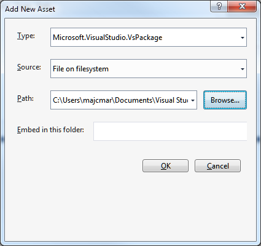261x246 pixels.
Task: Click the Embed in this folder label
Action: tap(50, 130)
